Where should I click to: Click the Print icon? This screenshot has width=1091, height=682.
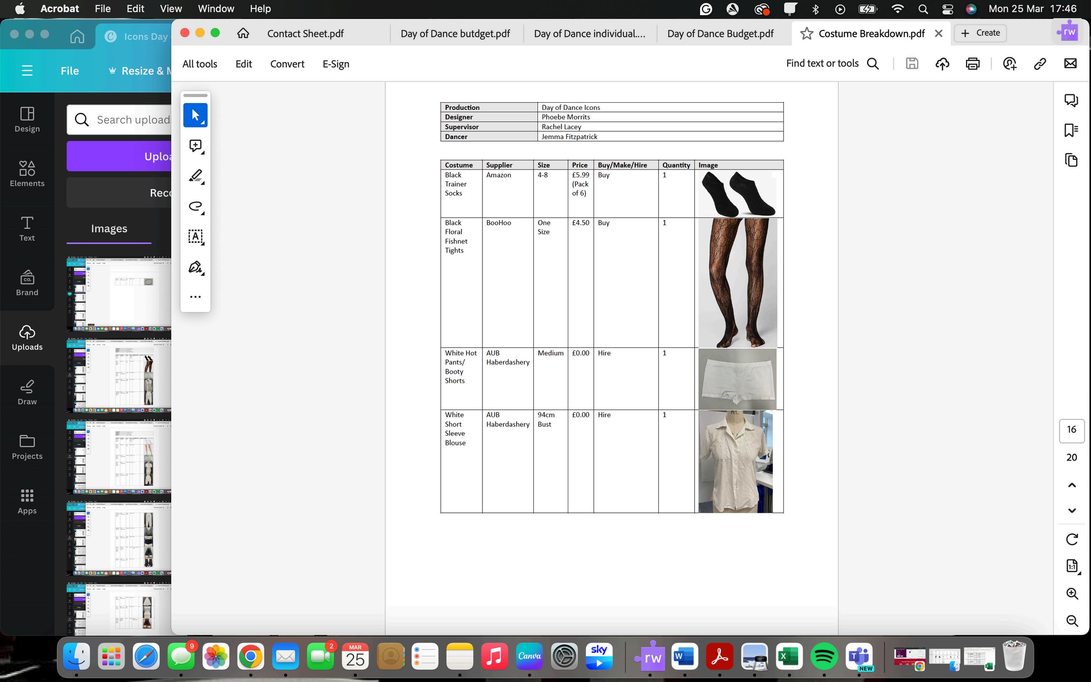pos(972,64)
